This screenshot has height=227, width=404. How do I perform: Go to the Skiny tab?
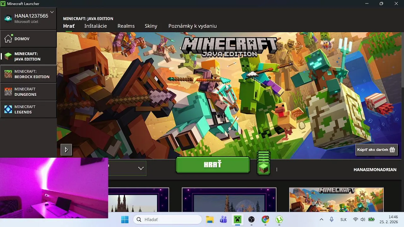(151, 26)
